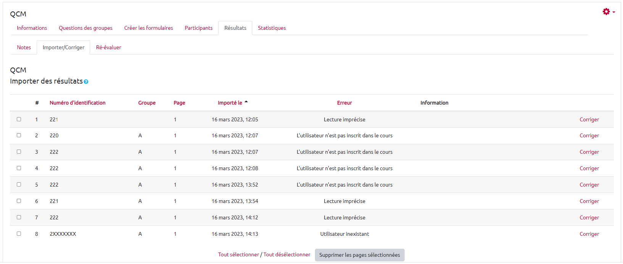Open the Participants tab
Screen dimensions: 623x264
(x=199, y=28)
